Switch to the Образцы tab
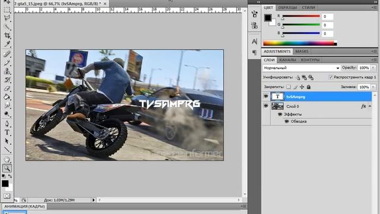This screenshot has height=214, width=380. [287, 8]
